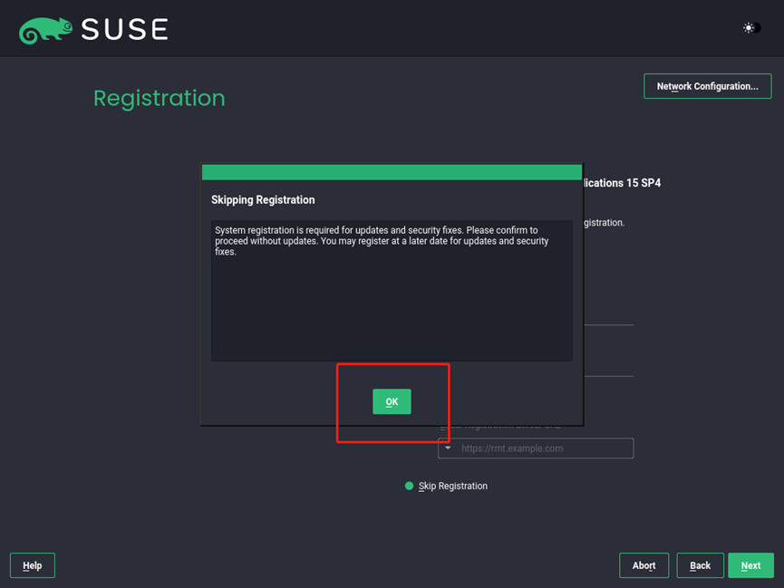
Task: Click the rmt.example.com URL field
Action: [536, 448]
